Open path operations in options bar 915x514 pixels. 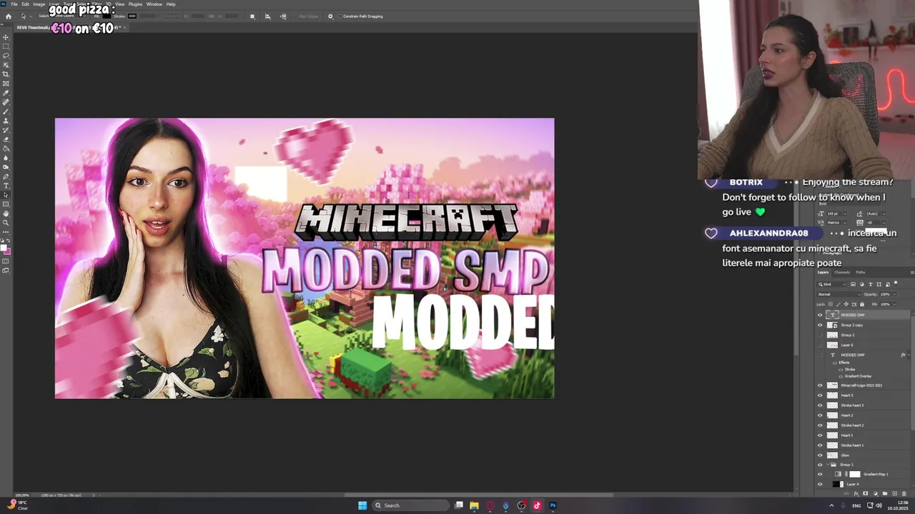pos(252,16)
